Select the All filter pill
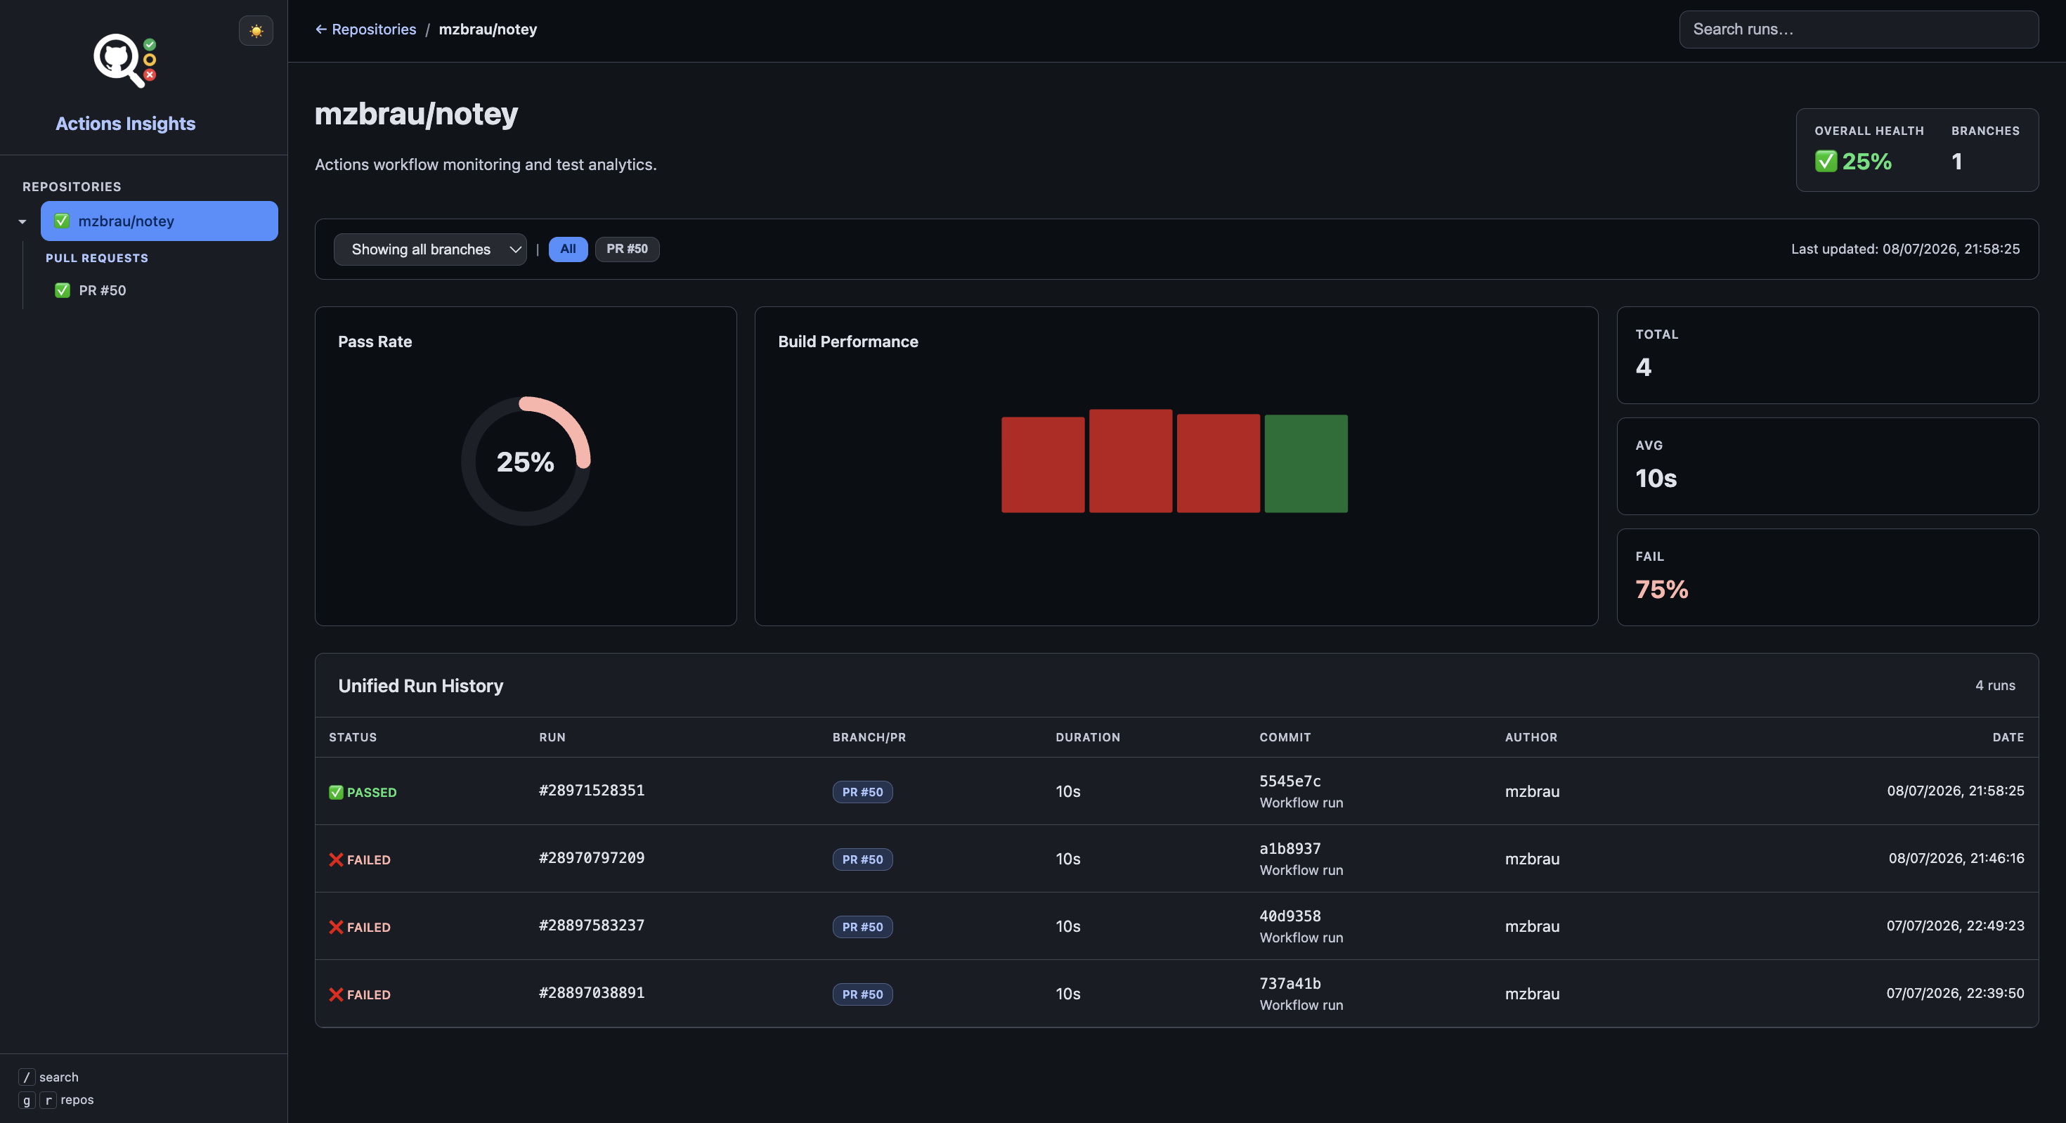2066x1123 pixels. (x=568, y=249)
